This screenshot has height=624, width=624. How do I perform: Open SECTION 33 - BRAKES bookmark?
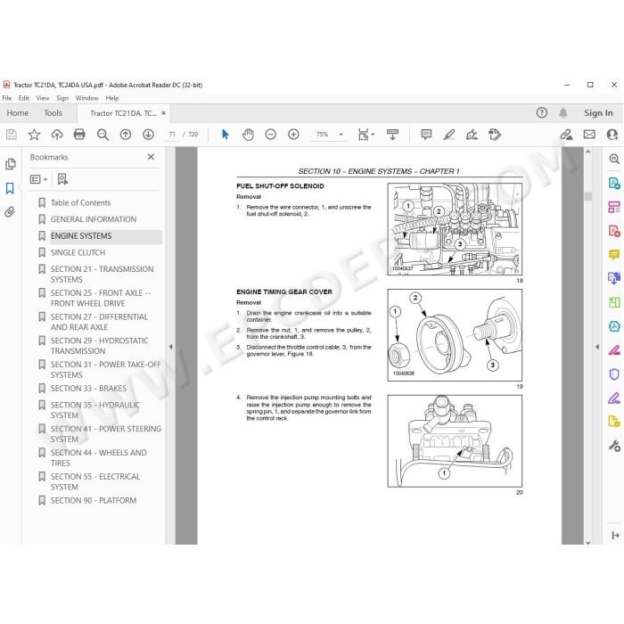coord(88,389)
